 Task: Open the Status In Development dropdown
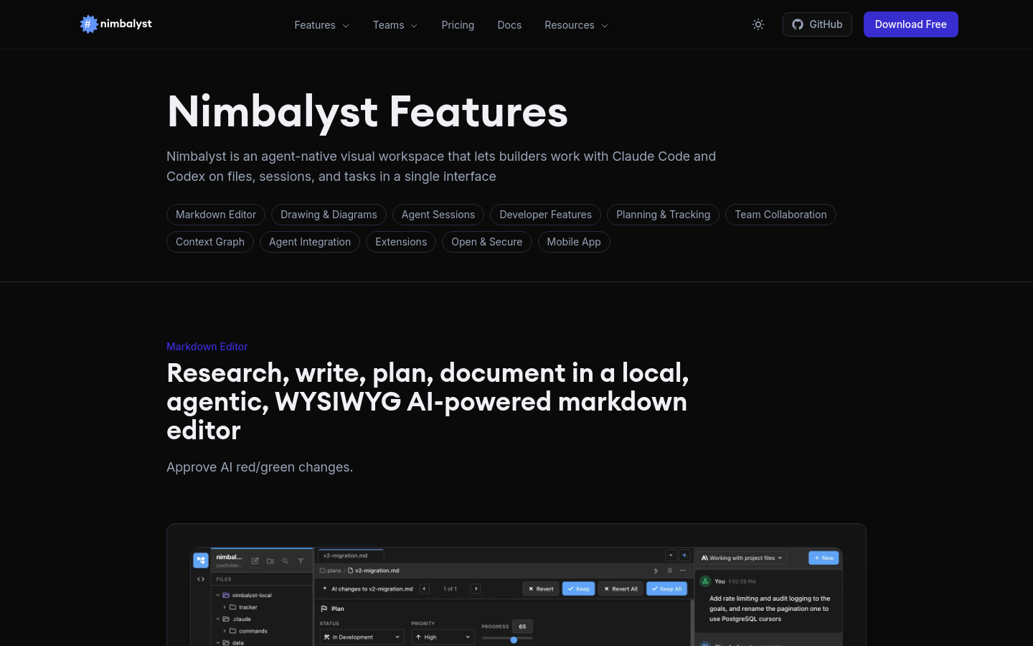[362, 637]
